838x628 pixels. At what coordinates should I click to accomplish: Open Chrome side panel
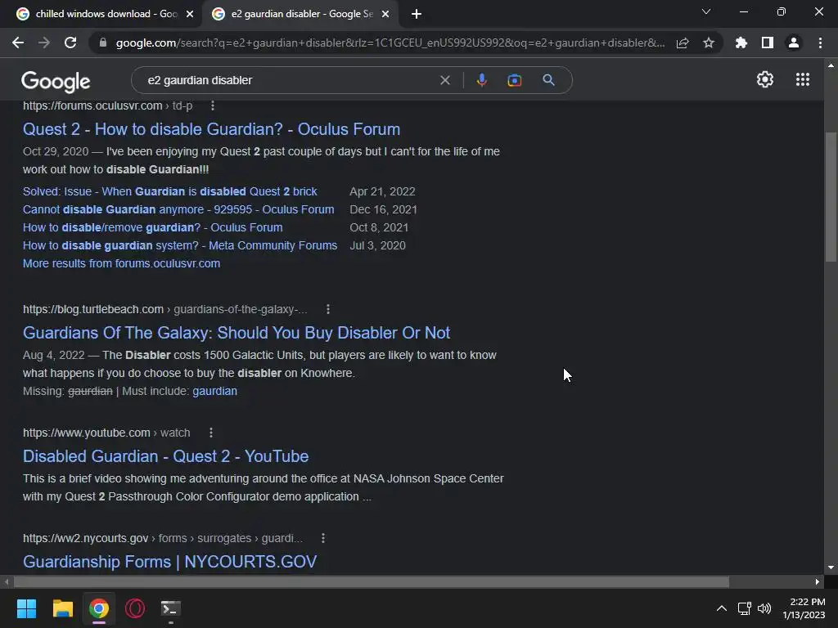[x=768, y=43]
